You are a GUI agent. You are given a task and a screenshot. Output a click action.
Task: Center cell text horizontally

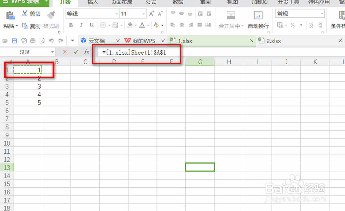(182, 25)
